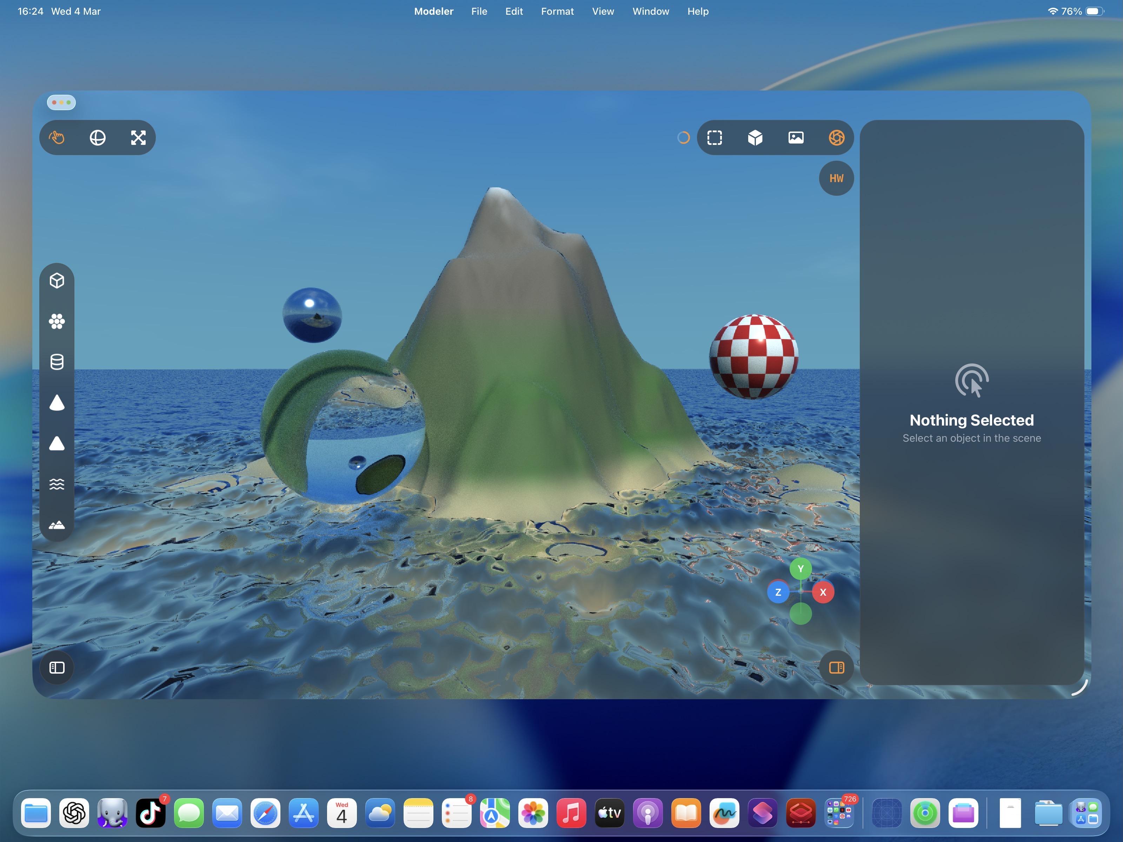The image size is (1123, 842).
Task: Click 'Select an object in the scene' text
Action: point(971,438)
